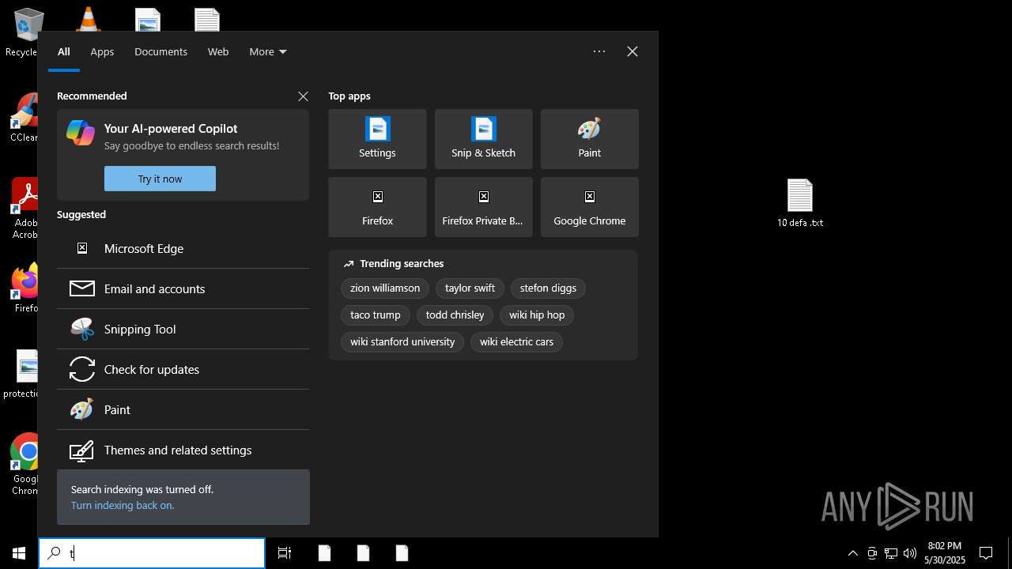Open Firefox Private Browsing tile

click(x=483, y=207)
